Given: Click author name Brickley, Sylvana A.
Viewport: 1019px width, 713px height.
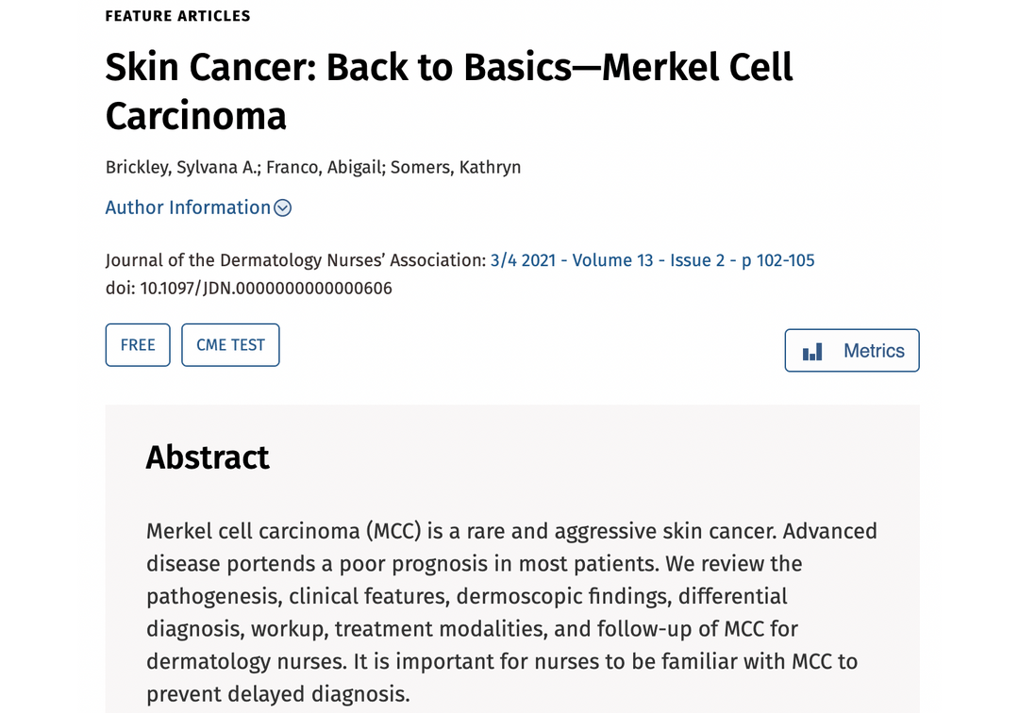Looking at the screenshot, I should (180, 168).
